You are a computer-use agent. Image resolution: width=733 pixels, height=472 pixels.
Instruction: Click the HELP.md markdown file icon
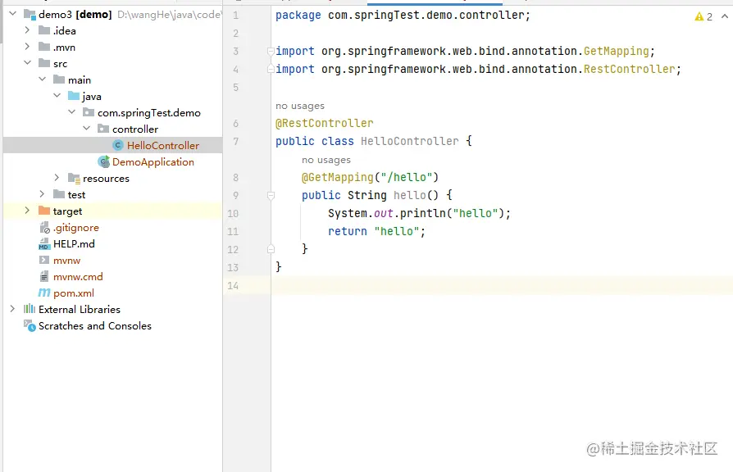click(x=44, y=244)
